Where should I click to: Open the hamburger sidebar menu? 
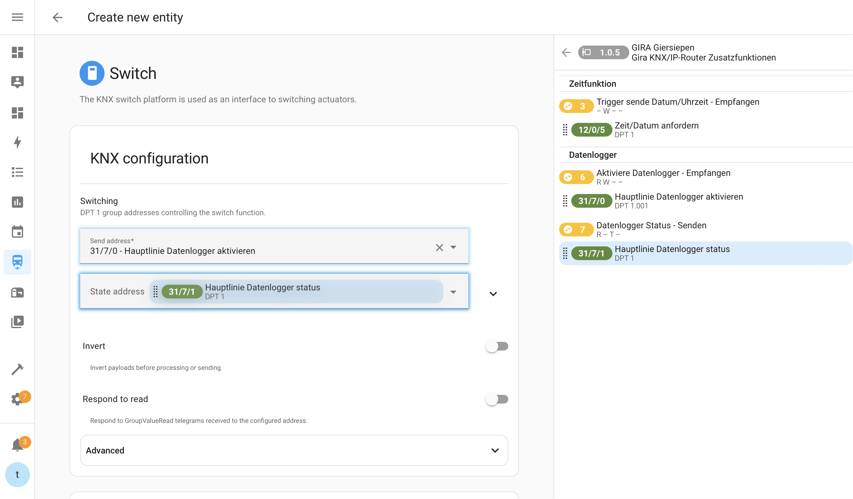coord(17,17)
